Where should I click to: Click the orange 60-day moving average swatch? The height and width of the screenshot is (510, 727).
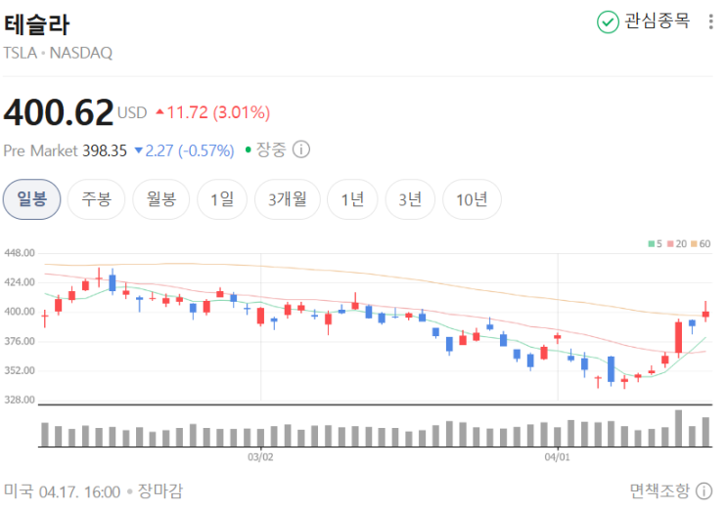coord(694,244)
